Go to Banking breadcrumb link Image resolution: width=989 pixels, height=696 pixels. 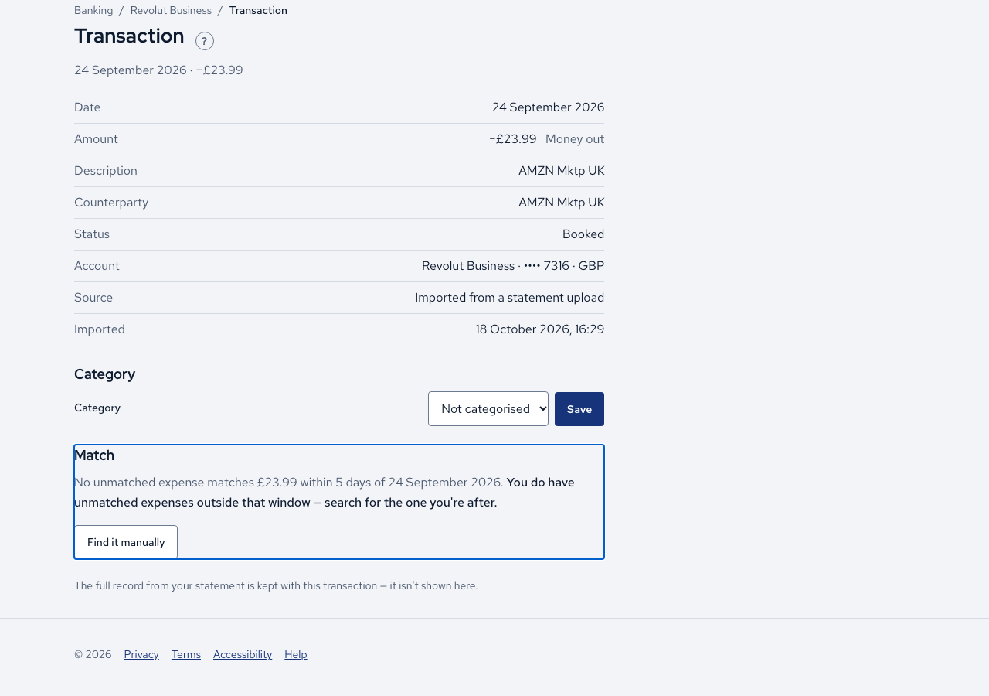tap(93, 10)
